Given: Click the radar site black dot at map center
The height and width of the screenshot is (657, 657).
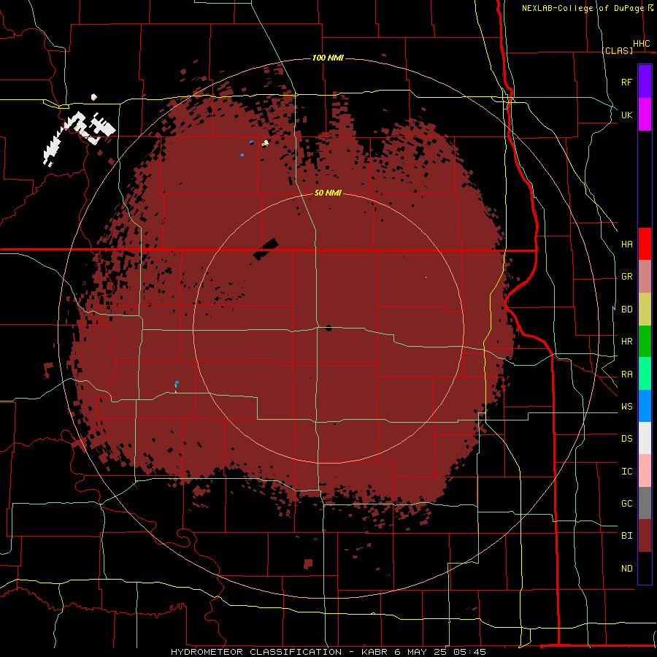Looking at the screenshot, I should (328, 328).
